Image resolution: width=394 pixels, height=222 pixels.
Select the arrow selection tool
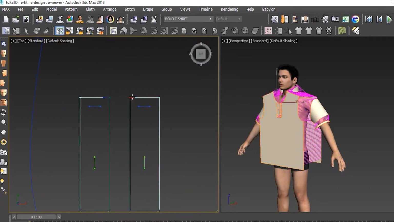click(26, 31)
